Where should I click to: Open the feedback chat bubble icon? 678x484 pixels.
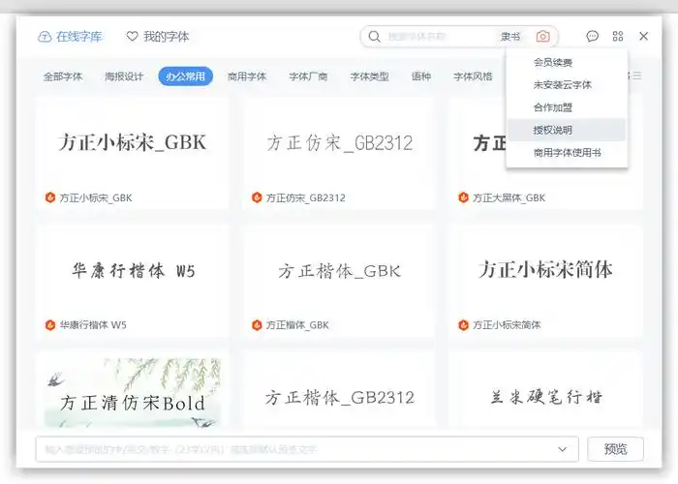592,37
